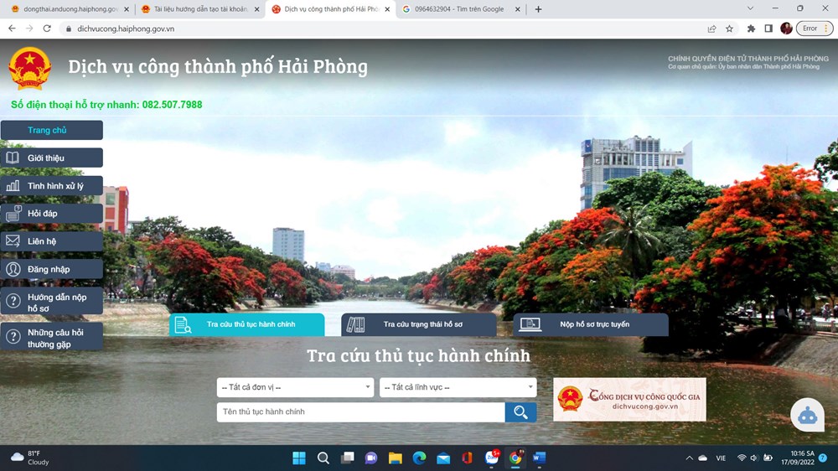Expand the 'Tất cả lĩnh vực' dropdown

pyautogui.click(x=458, y=387)
